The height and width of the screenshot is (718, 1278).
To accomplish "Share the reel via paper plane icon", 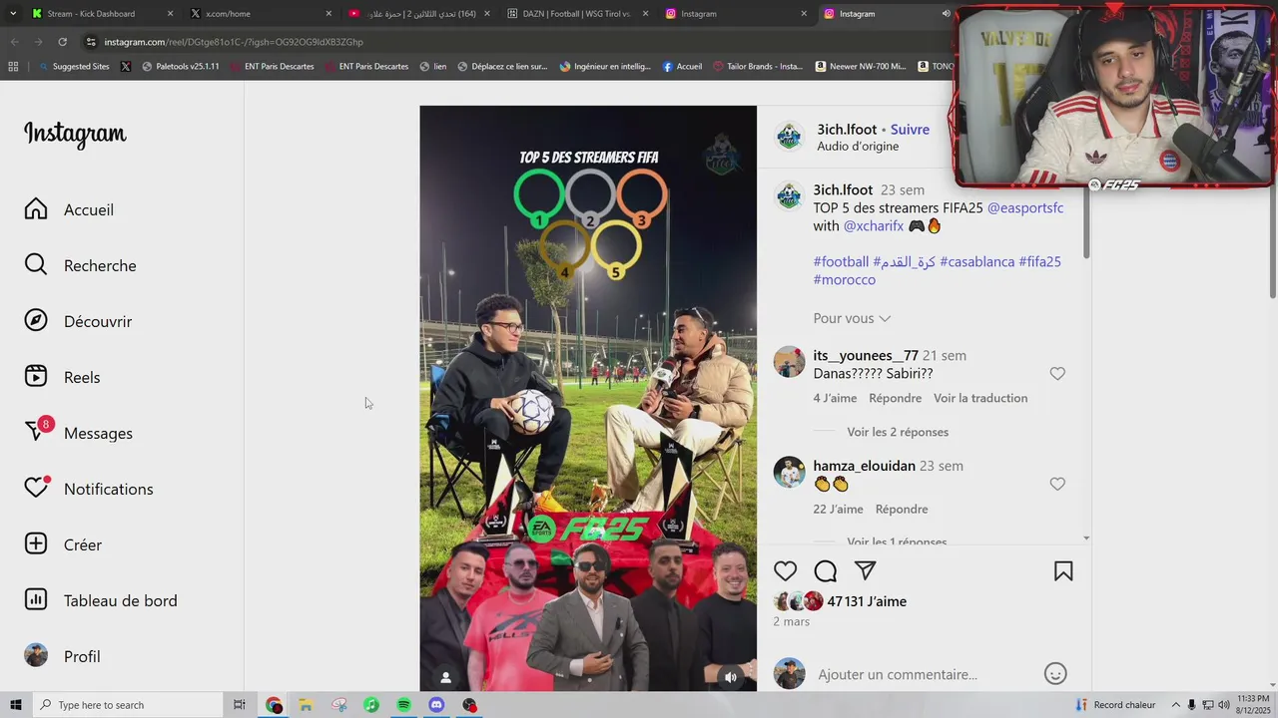I will pos(866,571).
